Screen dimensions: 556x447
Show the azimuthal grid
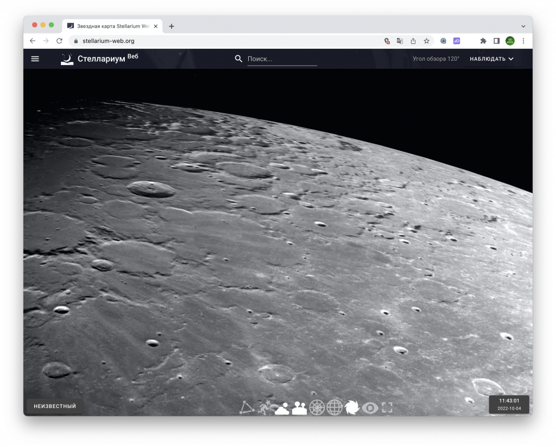[x=317, y=407]
